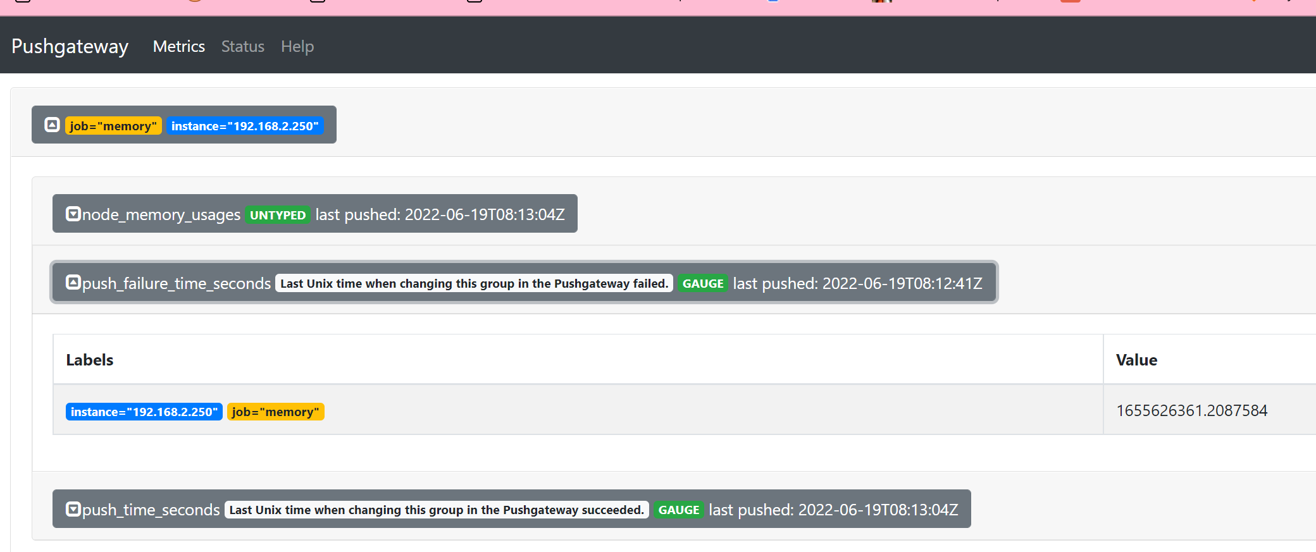
Task: Click job="memory" badge in group header
Action: 113,126
